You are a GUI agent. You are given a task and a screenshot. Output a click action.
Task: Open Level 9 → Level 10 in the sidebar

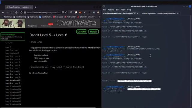click(13, 77)
